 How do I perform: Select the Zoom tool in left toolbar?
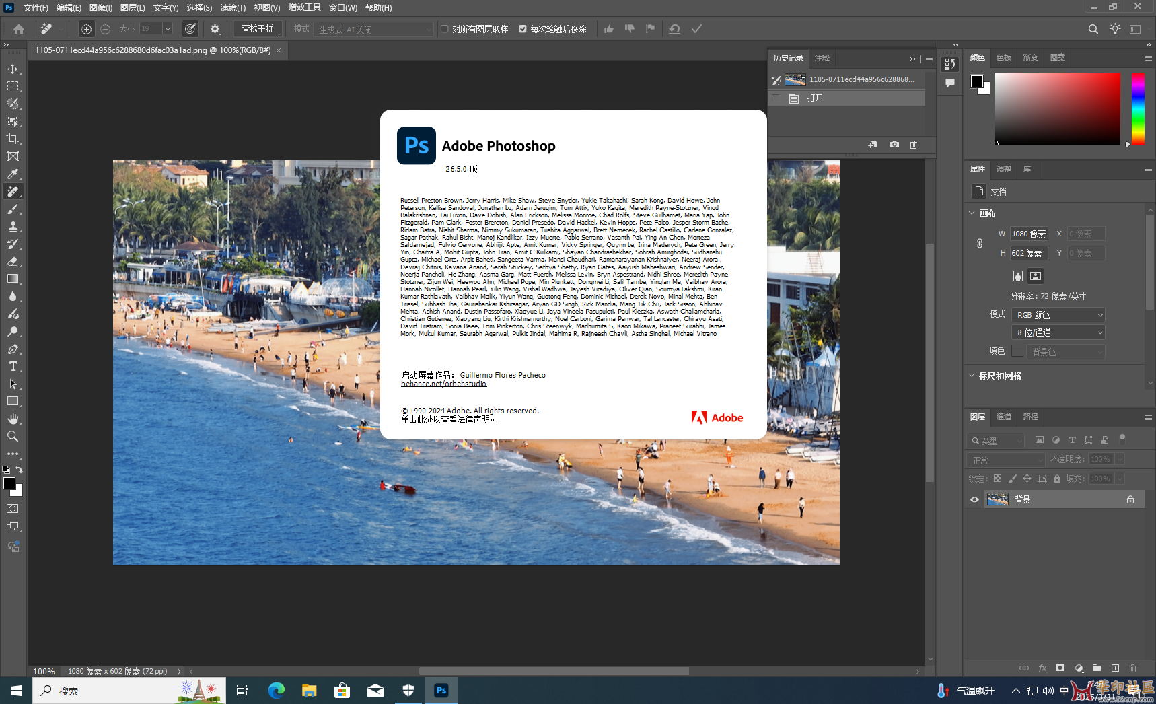(x=13, y=436)
